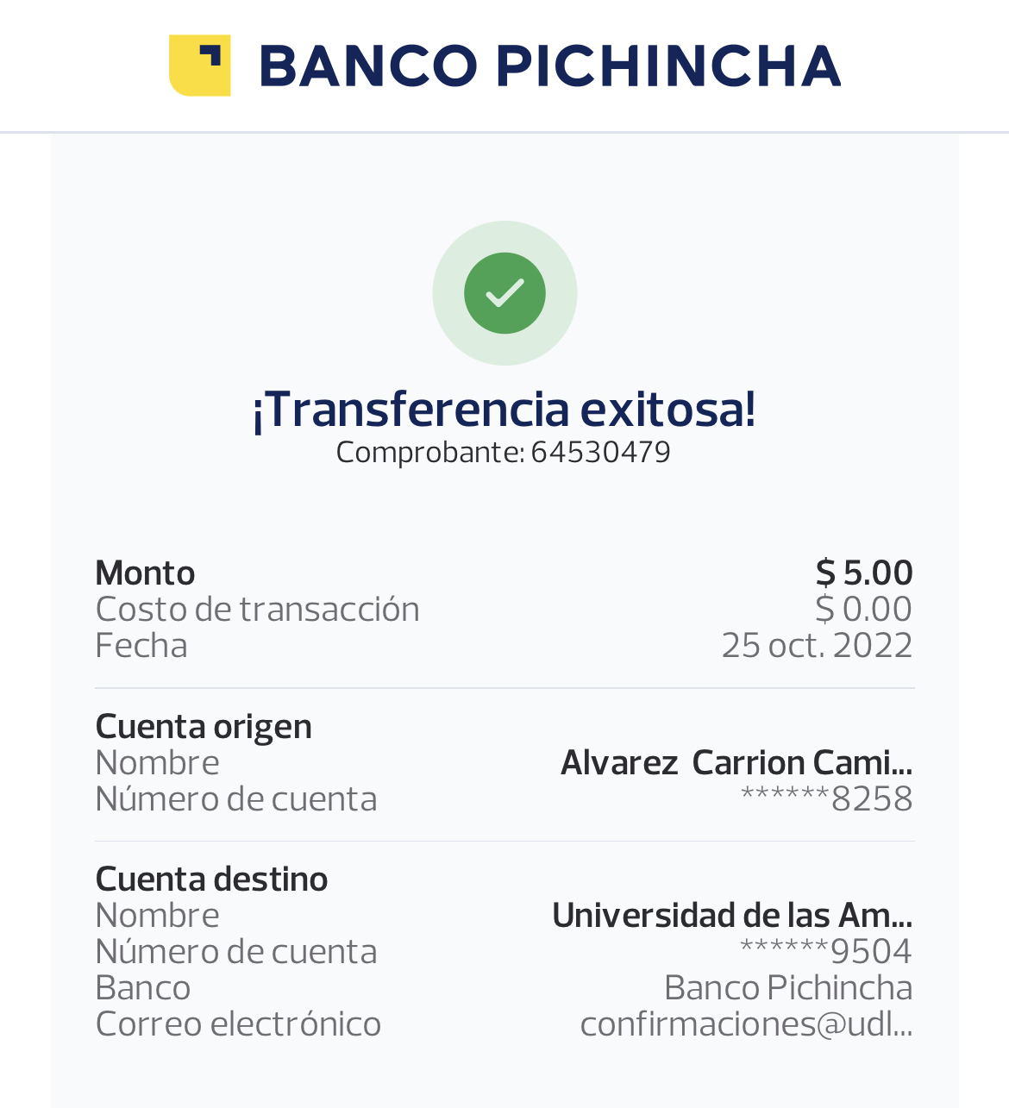Click the green success checkmark icon
Viewport: 1009px width, 1108px height.
tap(504, 293)
